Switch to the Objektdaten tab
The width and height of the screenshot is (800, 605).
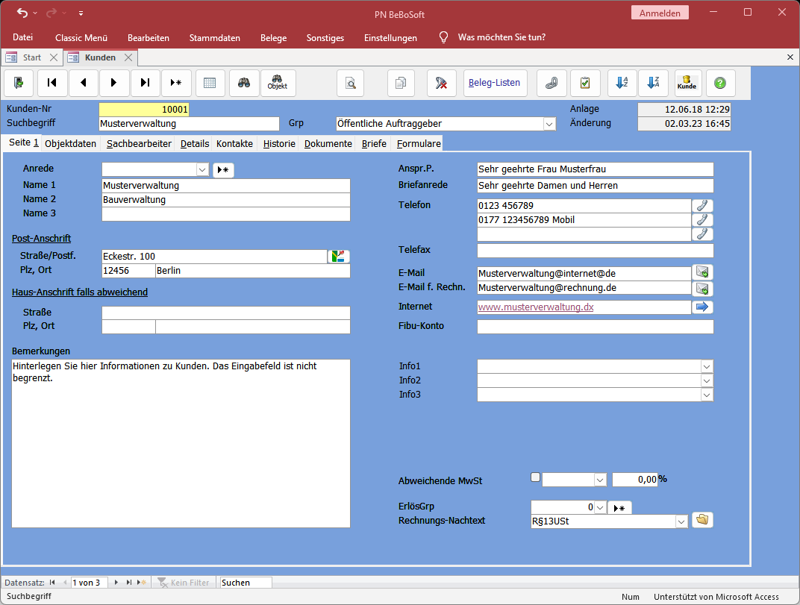[70, 143]
